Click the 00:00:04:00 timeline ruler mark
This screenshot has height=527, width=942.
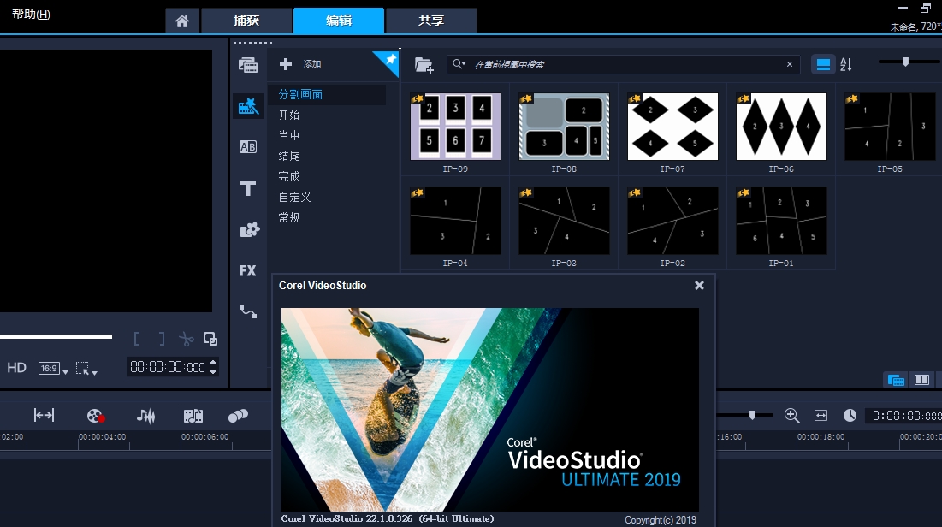102,437
